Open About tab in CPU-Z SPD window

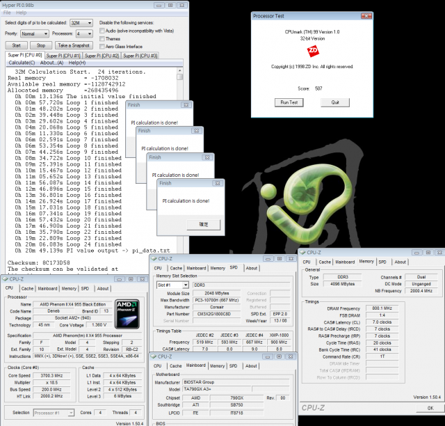pyautogui.click(x=252, y=268)
